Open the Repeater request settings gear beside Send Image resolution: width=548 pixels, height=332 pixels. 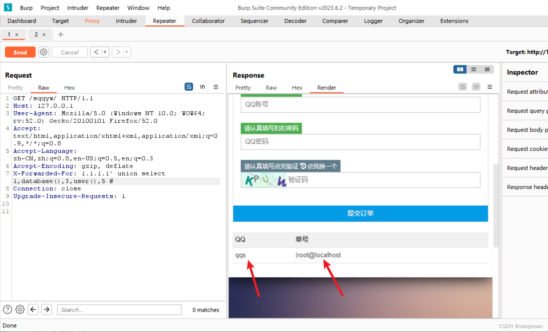[x=43, y=52]
